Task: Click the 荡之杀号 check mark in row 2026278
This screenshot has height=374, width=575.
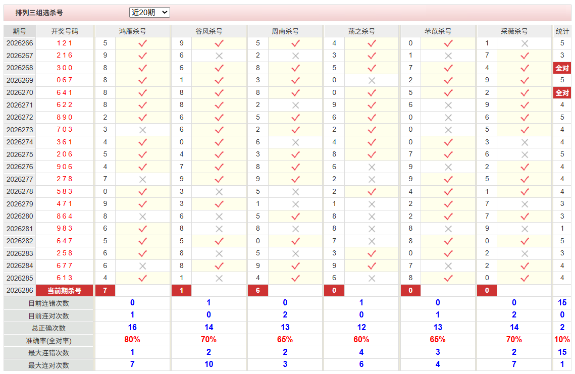Action: pyautogui.click(x=372, y=192)
